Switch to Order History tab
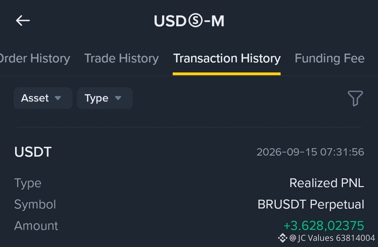 (35, 59)
